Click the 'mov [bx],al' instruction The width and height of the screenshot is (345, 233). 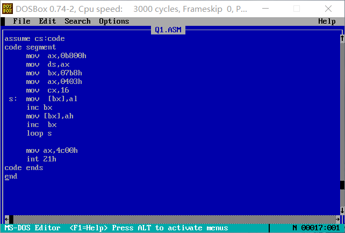click(x=52, y=98)
